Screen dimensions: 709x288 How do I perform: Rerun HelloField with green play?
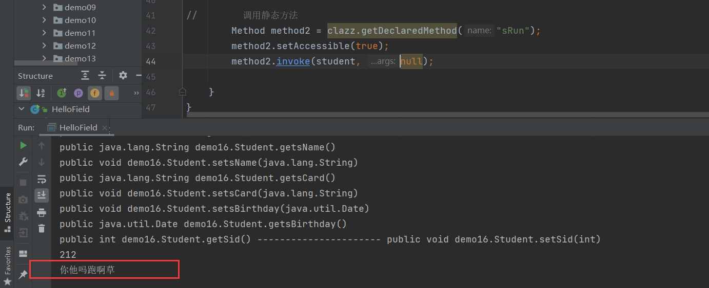[23, 146]
